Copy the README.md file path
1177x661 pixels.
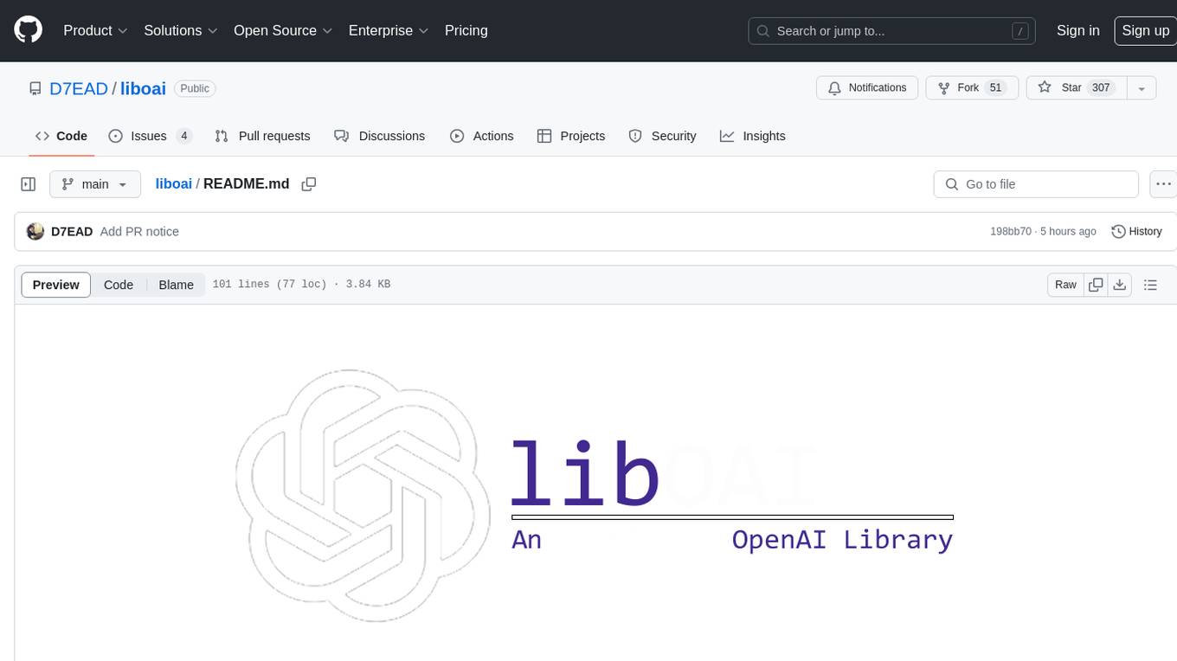tap(308, 184)
